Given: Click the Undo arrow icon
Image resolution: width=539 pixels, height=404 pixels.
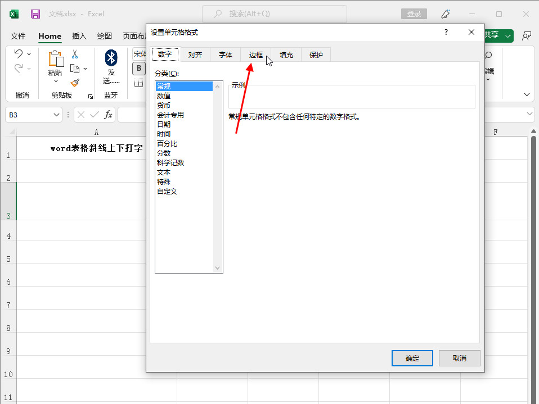Looking at the screenshot, I should click(x=18, y=53).
